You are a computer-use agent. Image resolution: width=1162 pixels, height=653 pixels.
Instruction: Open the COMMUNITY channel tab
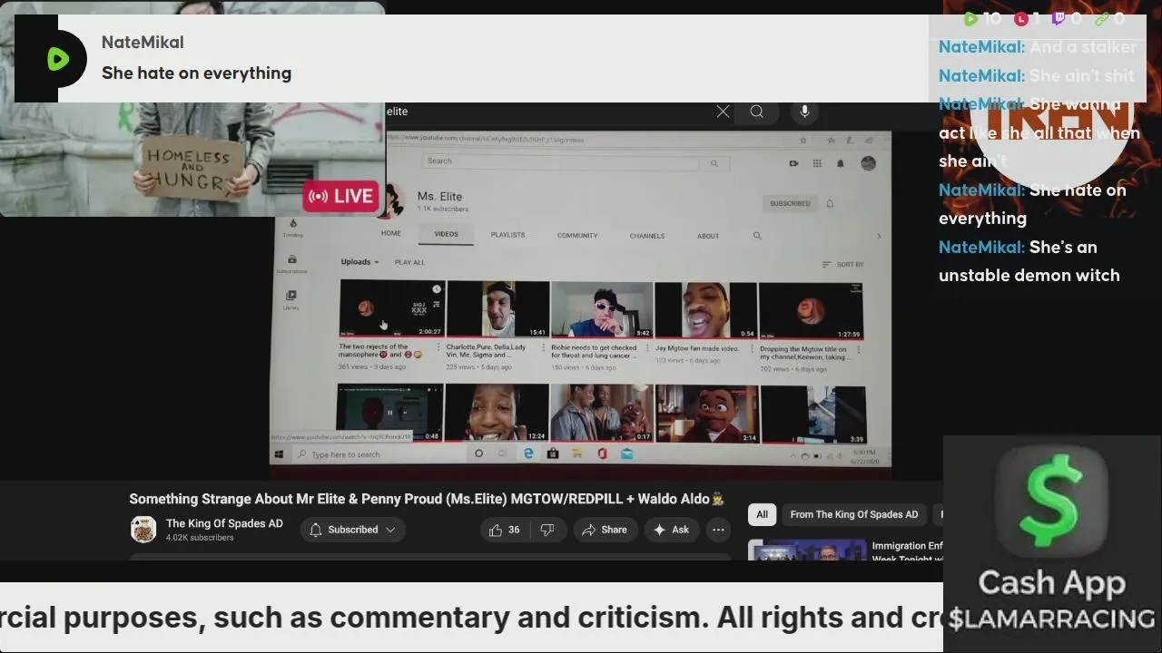pos(577,236)
